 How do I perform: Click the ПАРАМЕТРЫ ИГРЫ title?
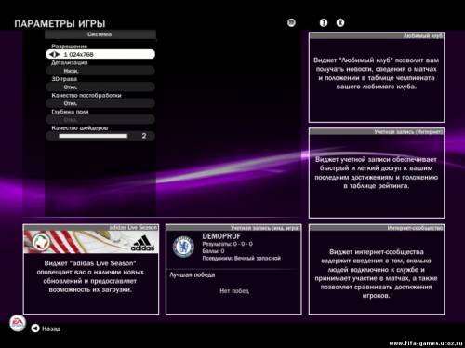click(x=60, y=24)
